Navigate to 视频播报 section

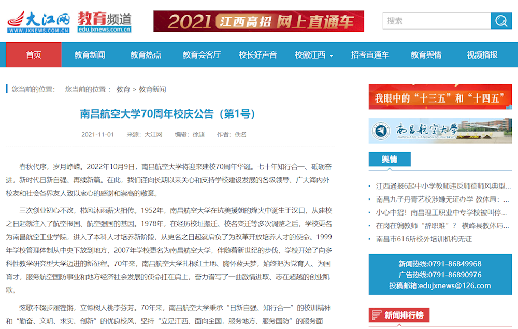[x=482, y=55]
